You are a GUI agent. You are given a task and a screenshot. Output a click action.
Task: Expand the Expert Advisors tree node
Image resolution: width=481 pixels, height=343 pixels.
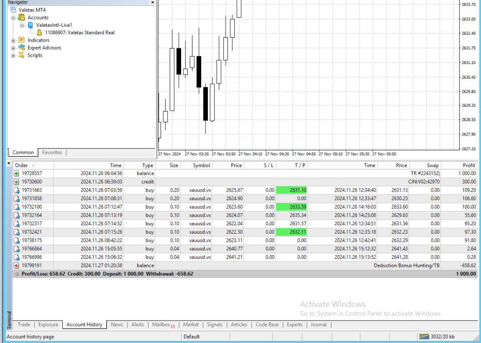[13, 48]
